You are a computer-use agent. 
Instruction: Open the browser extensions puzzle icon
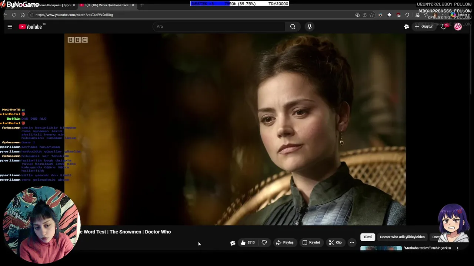(x=407, y=15)
